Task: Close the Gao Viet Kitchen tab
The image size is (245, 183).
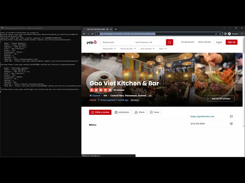Action: point(111,29)
